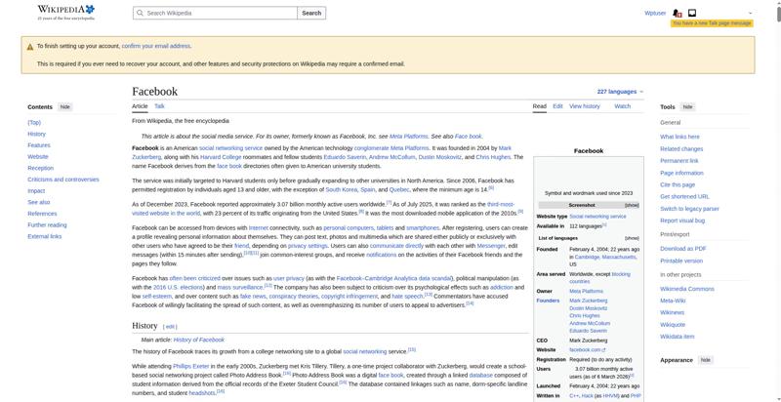
Task: Jump to (Top) in contents
Action: click(34, 122)
